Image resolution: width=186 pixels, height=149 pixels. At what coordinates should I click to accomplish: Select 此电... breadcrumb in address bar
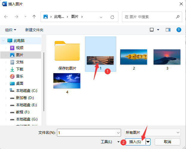click(59, 17)
